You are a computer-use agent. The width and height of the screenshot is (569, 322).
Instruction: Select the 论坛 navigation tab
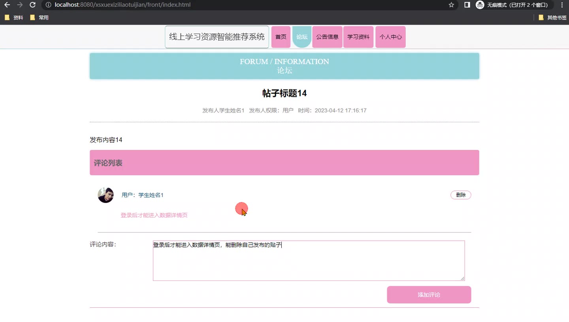[x=302, y=37]
